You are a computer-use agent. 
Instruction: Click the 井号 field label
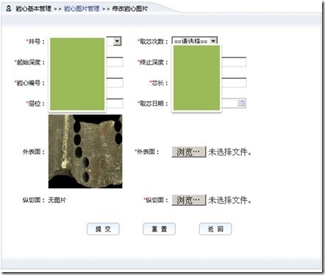pyautogui.click(x=36, y=41)
